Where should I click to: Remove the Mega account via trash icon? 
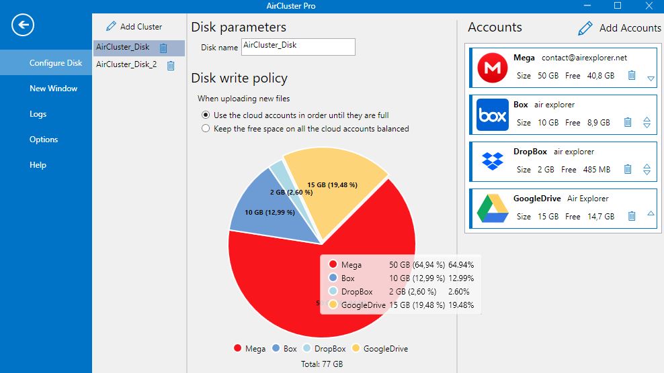(x=631, y=75)
